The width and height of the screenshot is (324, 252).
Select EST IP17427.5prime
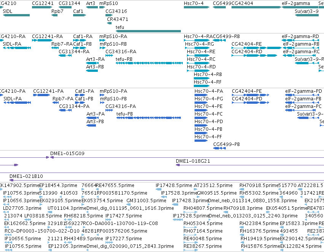pyautogui.click(x=108, y=220)
